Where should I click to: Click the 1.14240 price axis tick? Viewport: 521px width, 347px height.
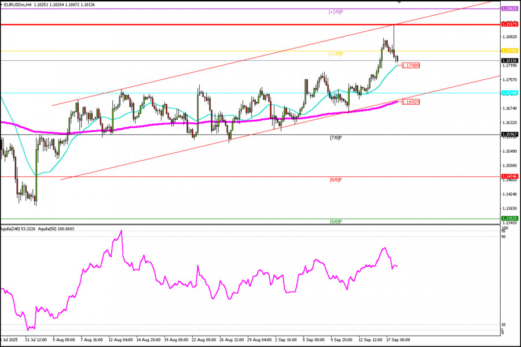[x=510, y=194]
